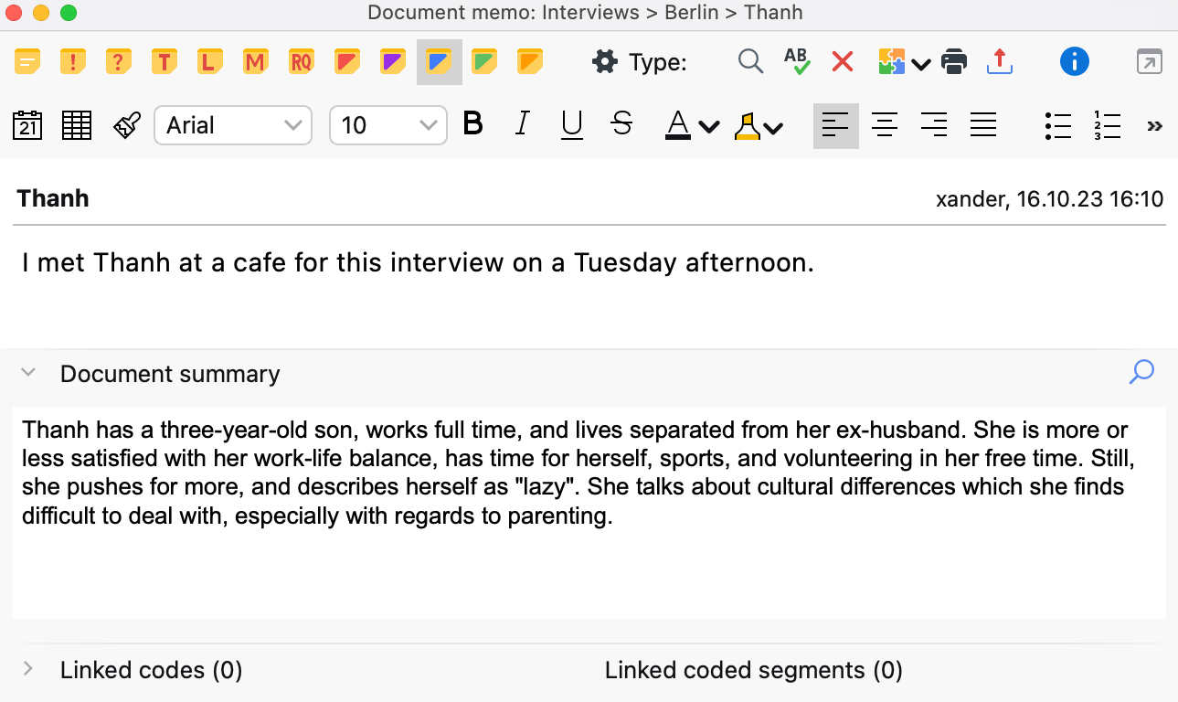The width and height of the screenshot is (1178, 702).
Task: Click in the memo text about Tuesday afternoon
Action: (418, 263)
